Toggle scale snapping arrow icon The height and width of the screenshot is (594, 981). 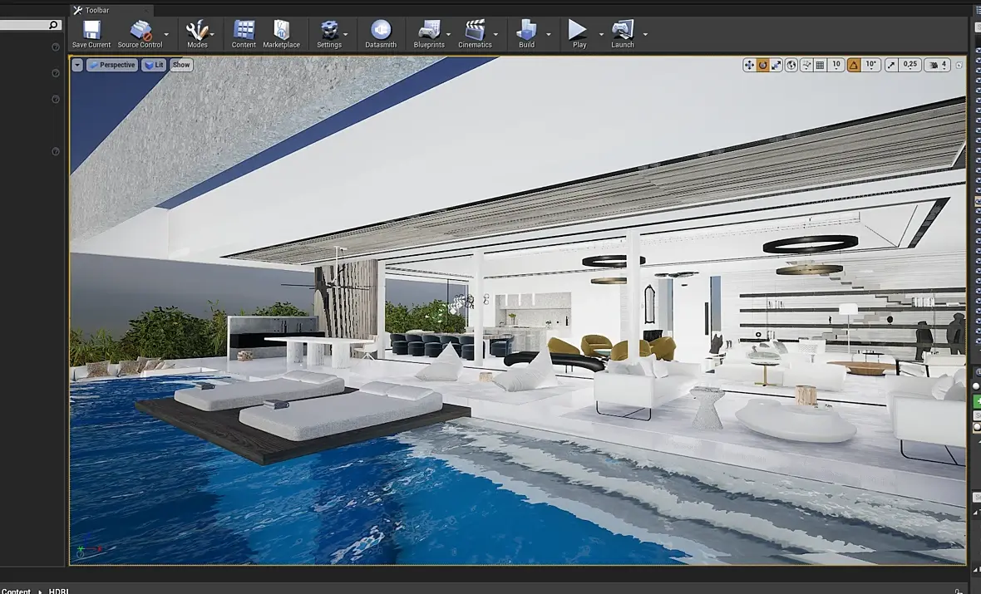click(891, 65)
